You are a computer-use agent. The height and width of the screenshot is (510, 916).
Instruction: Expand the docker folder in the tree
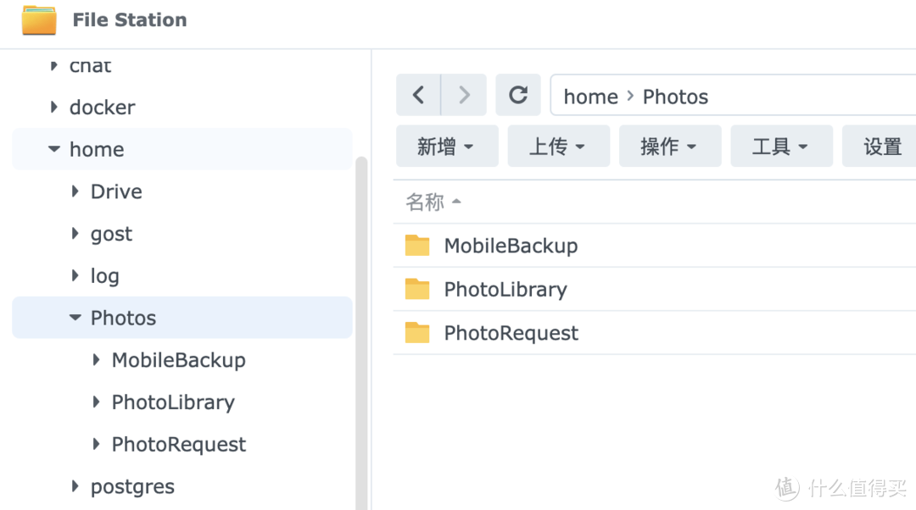53,108
